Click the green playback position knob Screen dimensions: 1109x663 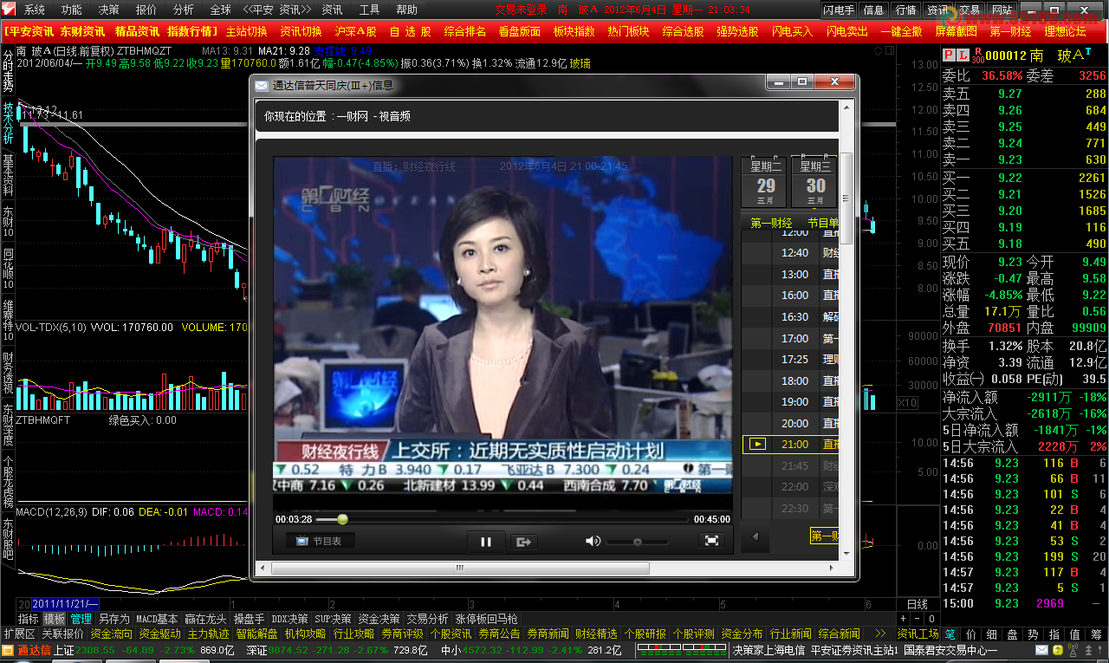(x=342, y=519)
